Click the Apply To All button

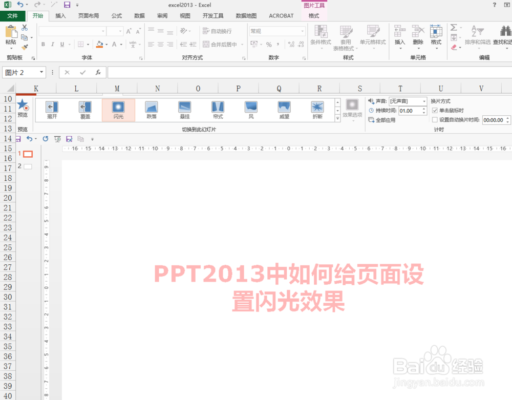[382, 120]
